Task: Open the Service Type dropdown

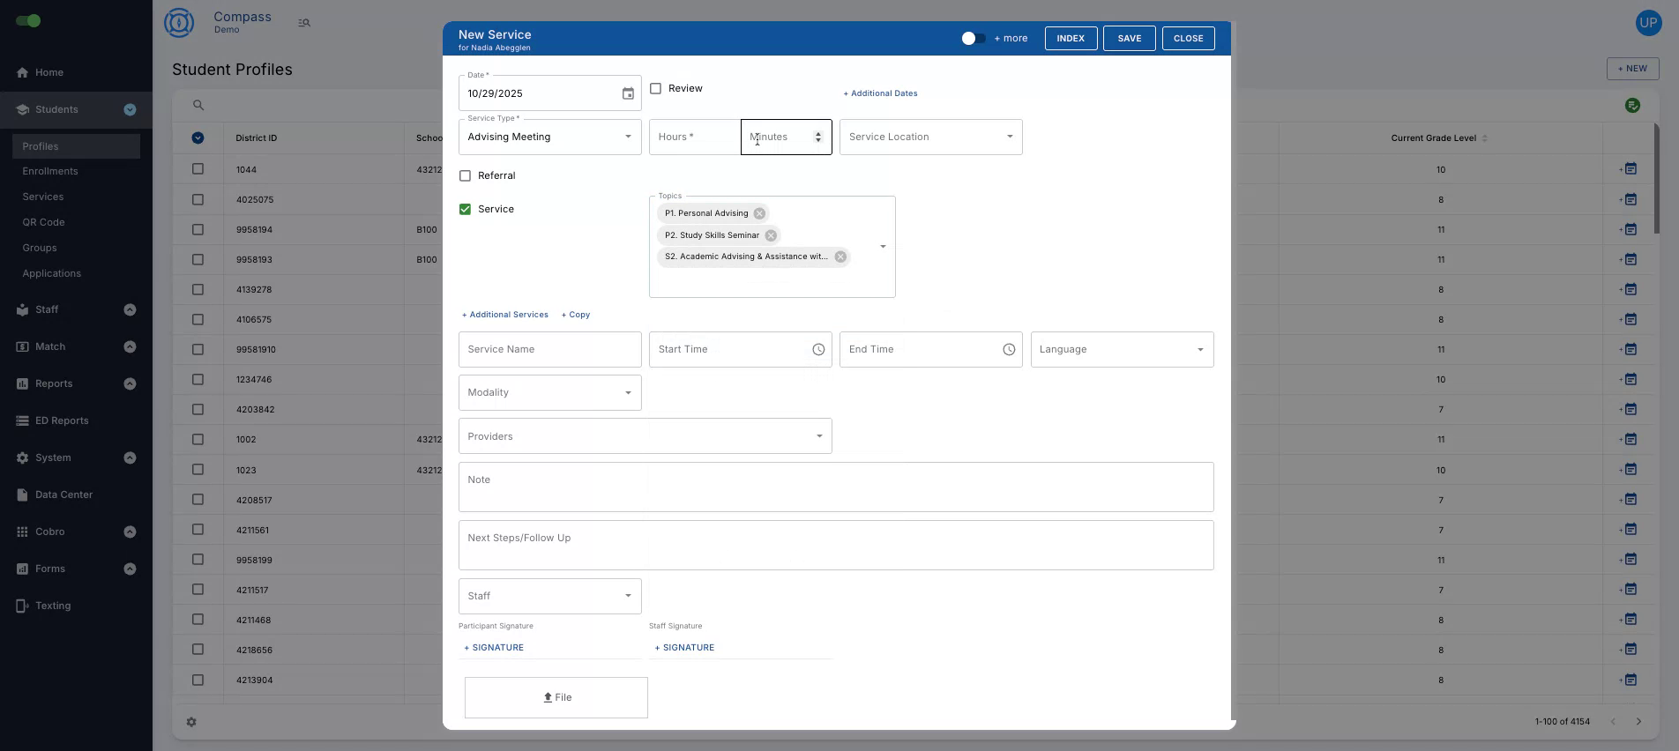Action: click(x=549, y=138)
